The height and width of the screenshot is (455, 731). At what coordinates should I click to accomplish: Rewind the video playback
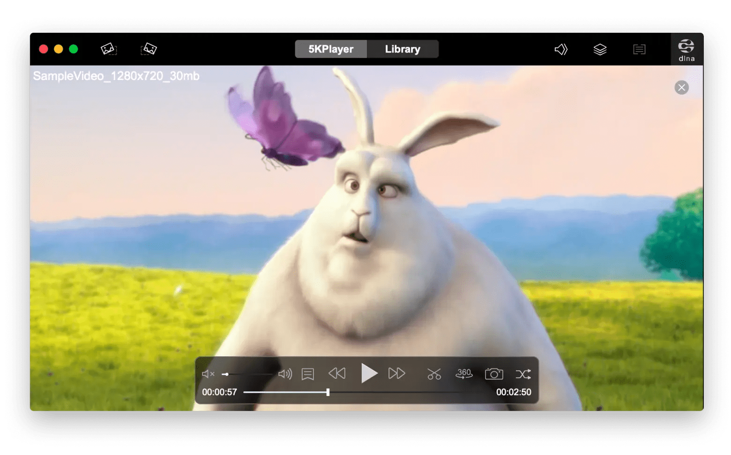(x=337, y=373)
